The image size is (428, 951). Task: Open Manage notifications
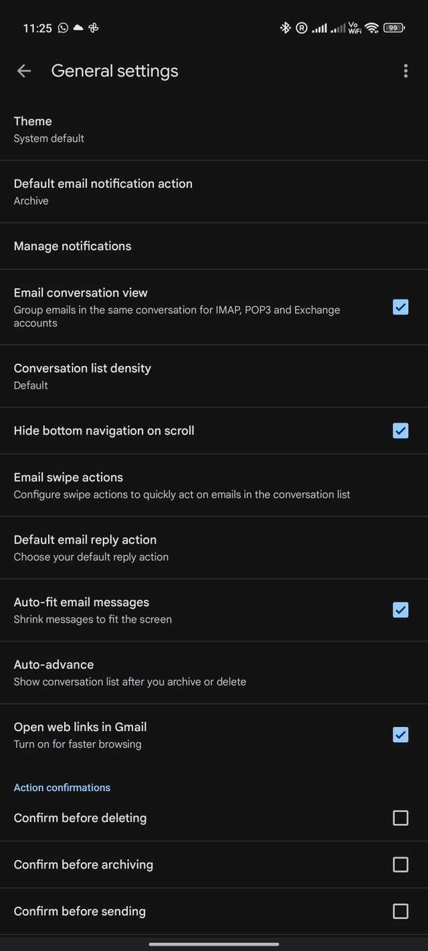point(214,246)
